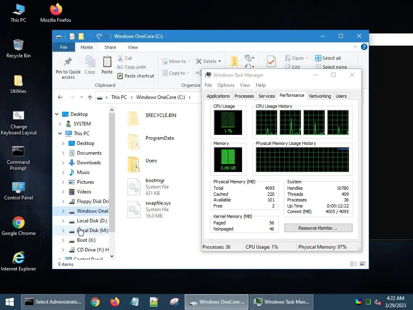
Task: Open Change Keyboard Layout shortcut
Action: (19, 123)
